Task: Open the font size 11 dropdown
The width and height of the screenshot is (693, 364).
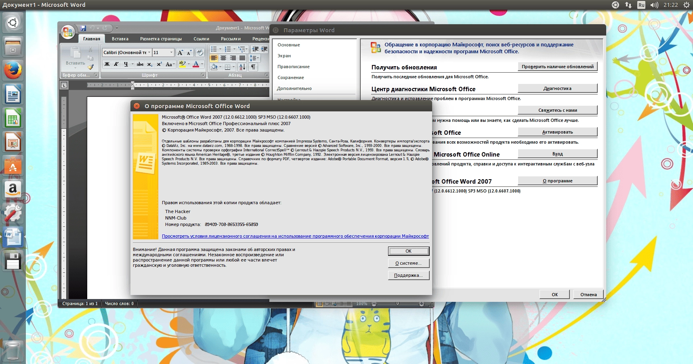Action: pos(171,52)
